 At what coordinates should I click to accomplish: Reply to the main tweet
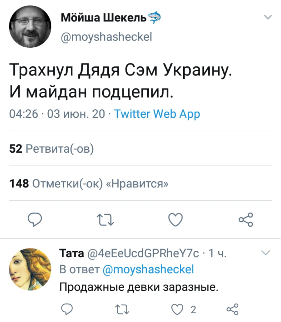tap(35, 221)
